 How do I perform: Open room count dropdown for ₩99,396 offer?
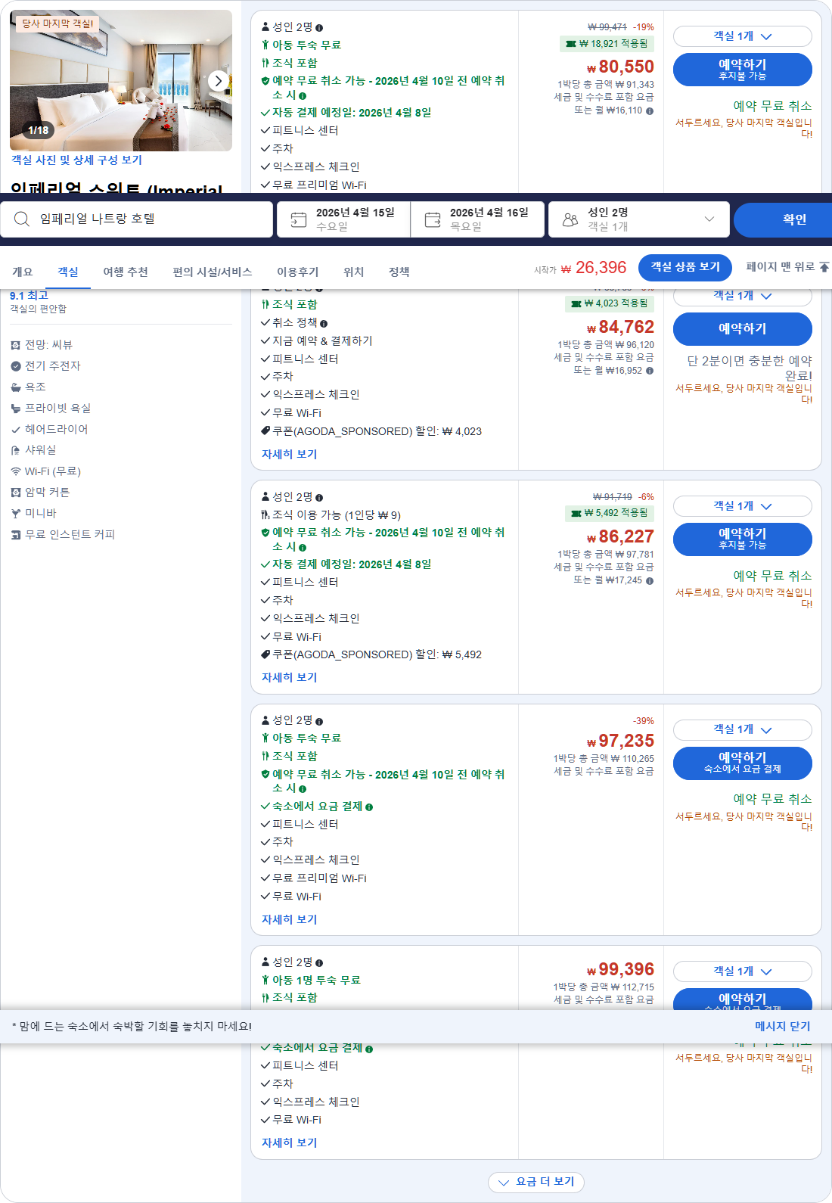point(743,971)
